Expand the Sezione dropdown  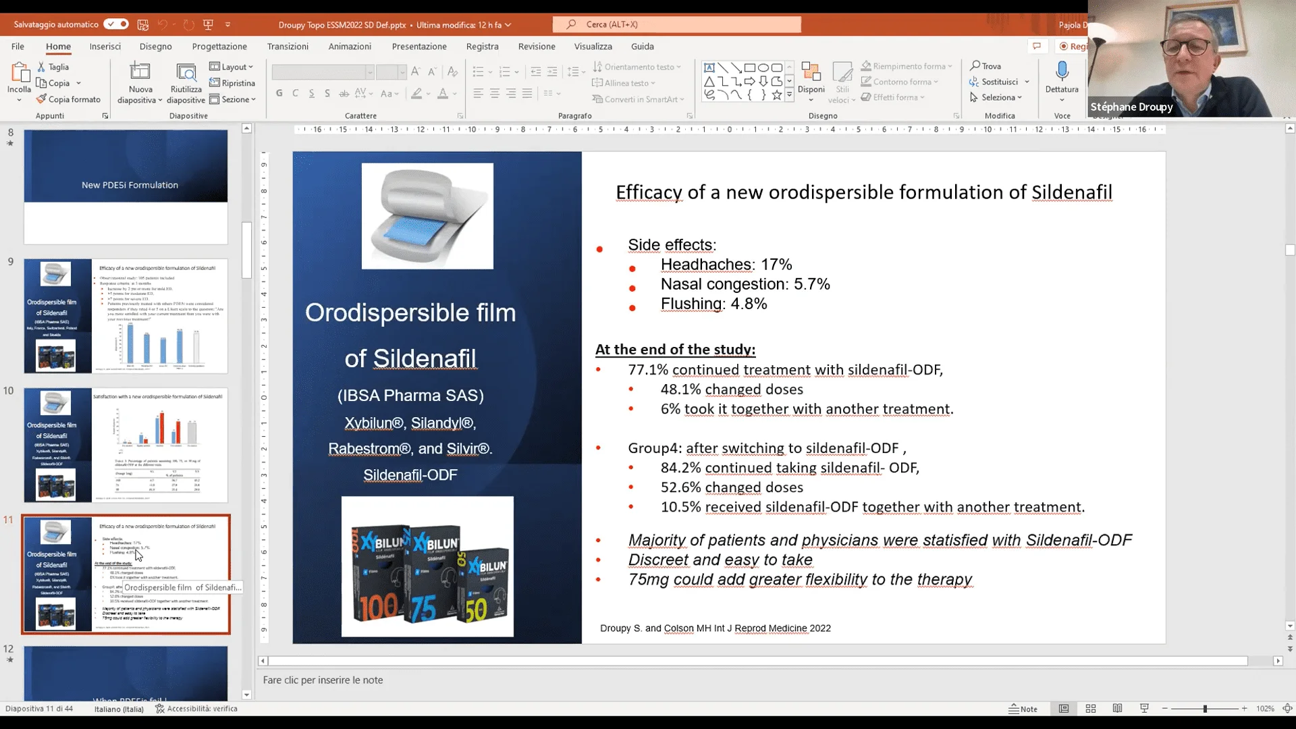232,99
